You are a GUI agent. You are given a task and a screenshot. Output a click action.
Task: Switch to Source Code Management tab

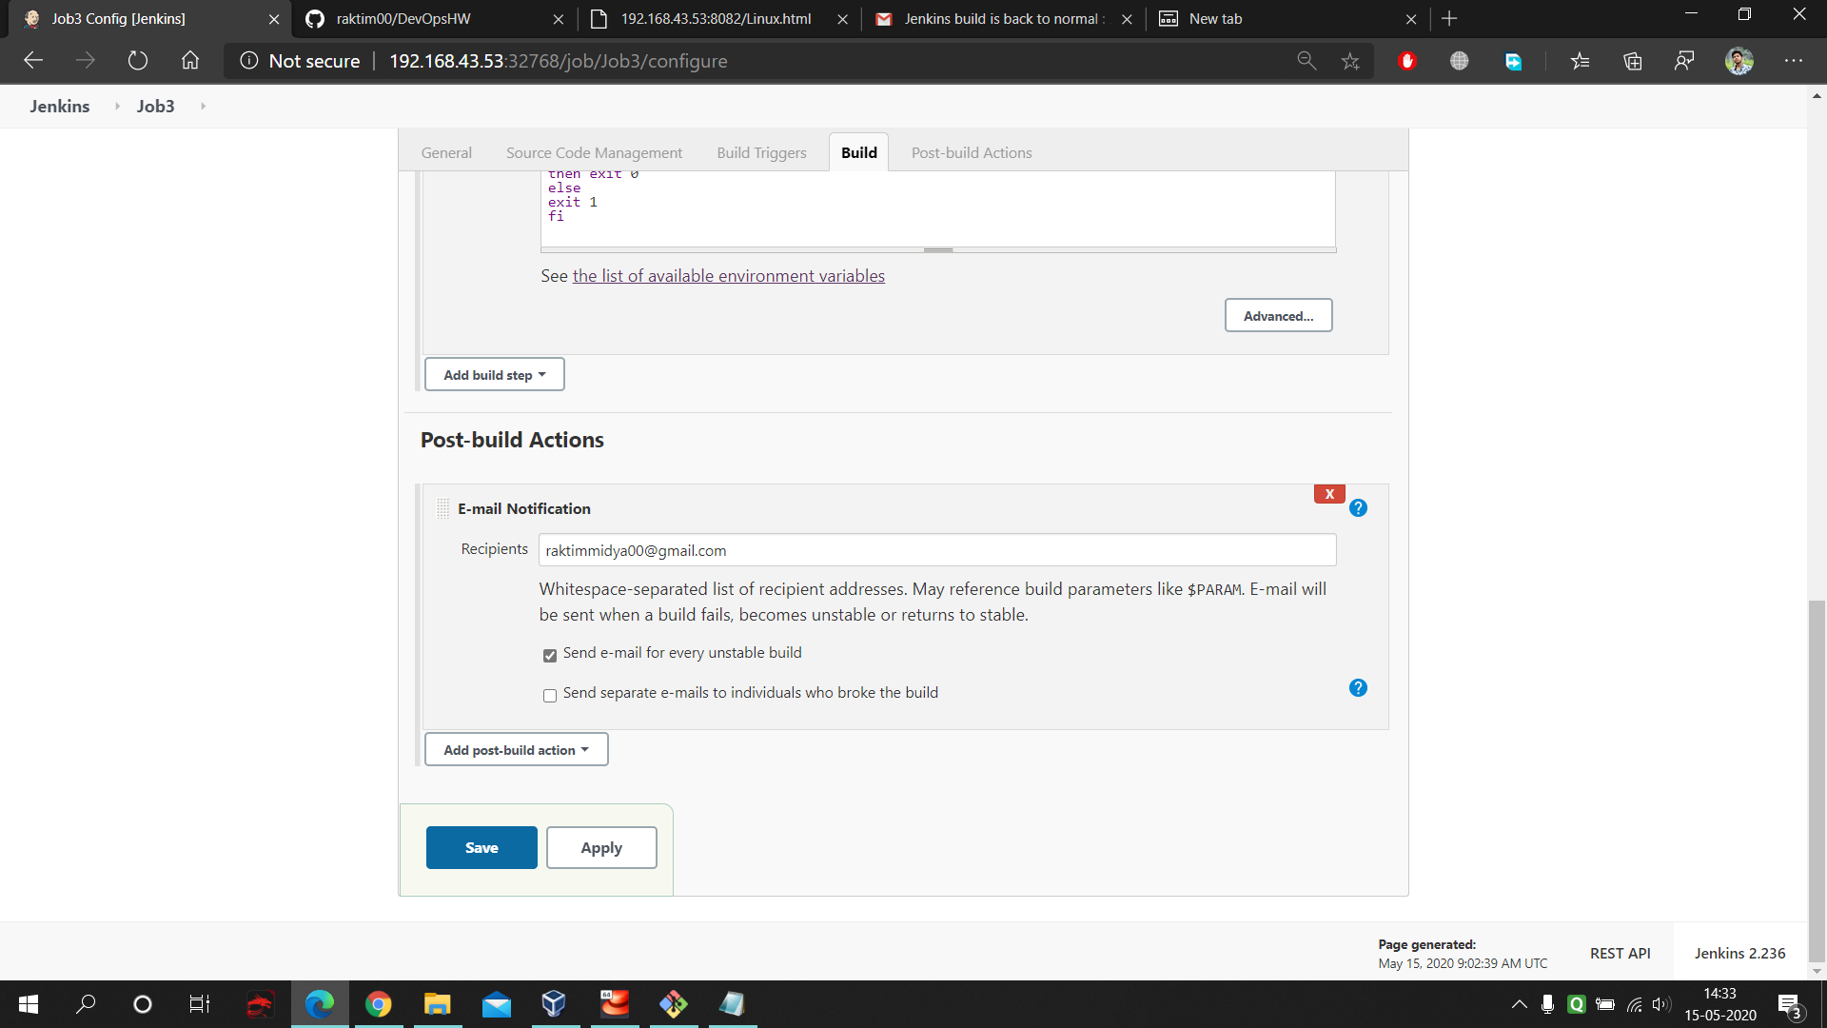[594, 152]
